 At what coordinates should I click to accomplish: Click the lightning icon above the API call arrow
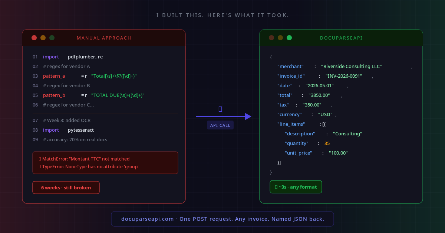(220, 109)
